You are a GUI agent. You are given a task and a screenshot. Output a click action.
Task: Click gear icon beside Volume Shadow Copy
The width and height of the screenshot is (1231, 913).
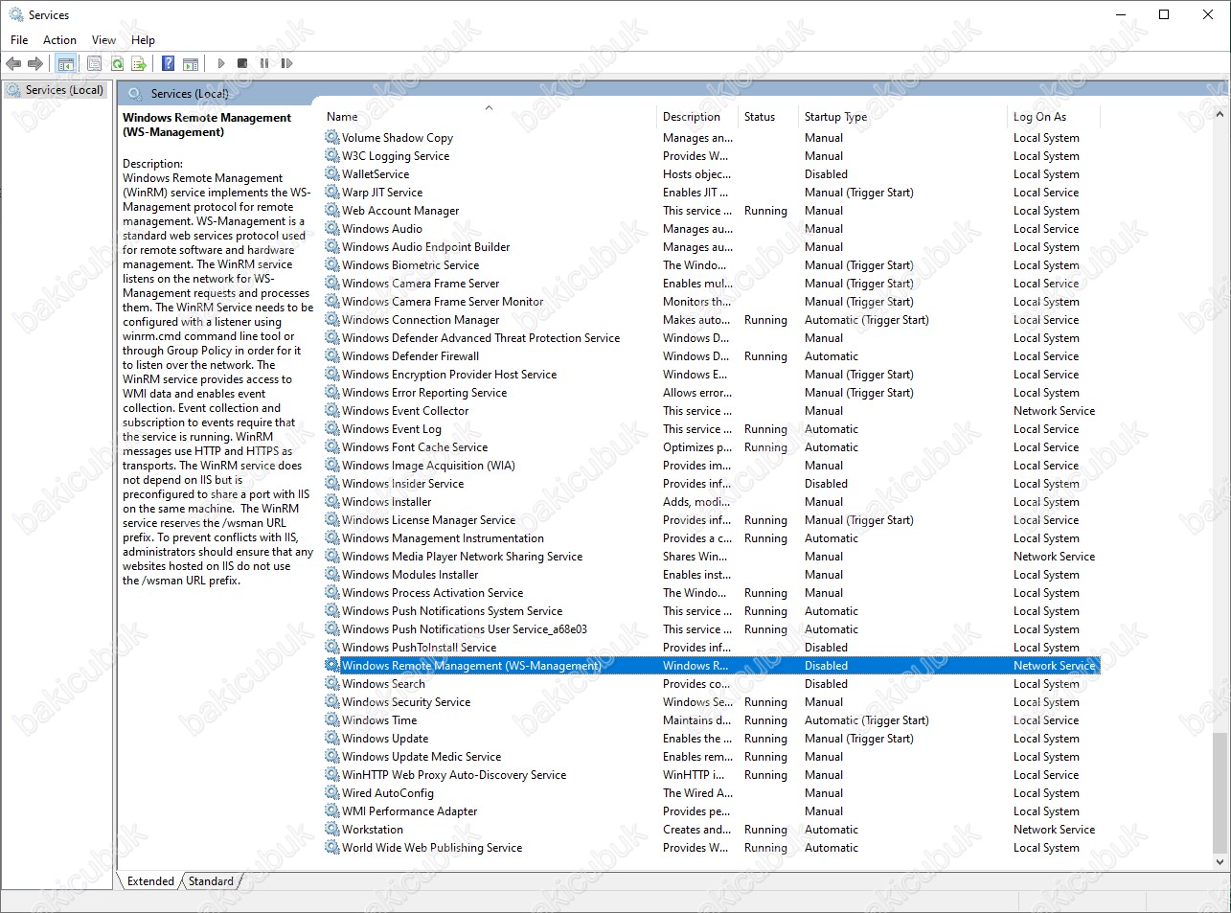pos(332,137)
